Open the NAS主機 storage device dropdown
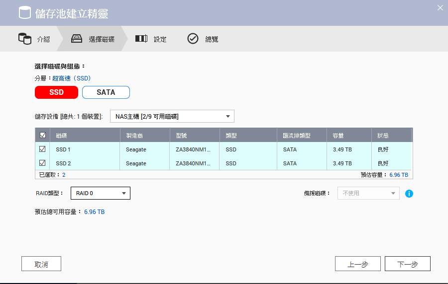The image size is (448, 284). pos(172,116)
